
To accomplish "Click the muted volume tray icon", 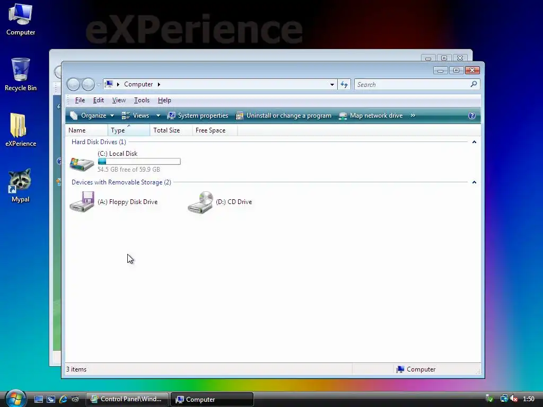I will click(x=513, y=399).
